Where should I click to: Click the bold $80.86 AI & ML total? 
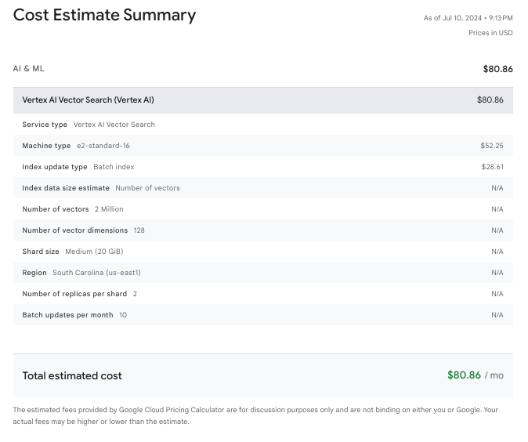[497, 69]
